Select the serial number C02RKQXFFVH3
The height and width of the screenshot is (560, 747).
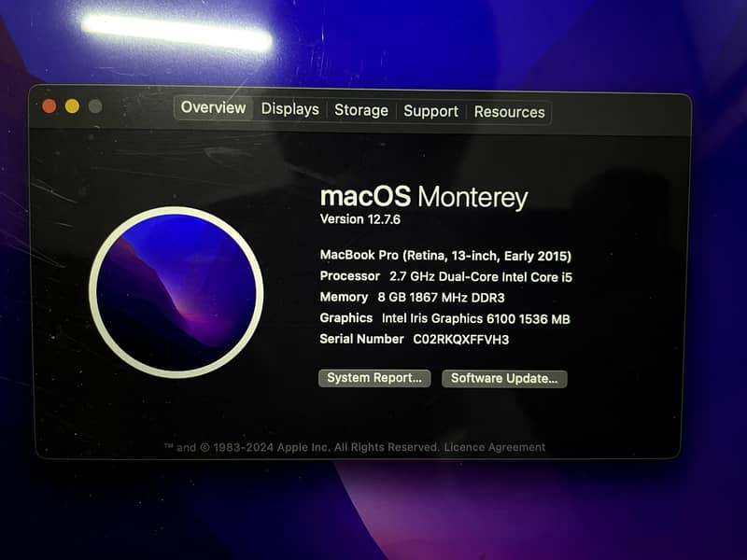(x=460, y=340)
